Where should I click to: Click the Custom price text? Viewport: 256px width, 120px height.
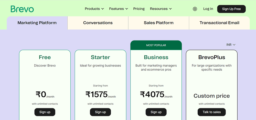click(212, 96)
